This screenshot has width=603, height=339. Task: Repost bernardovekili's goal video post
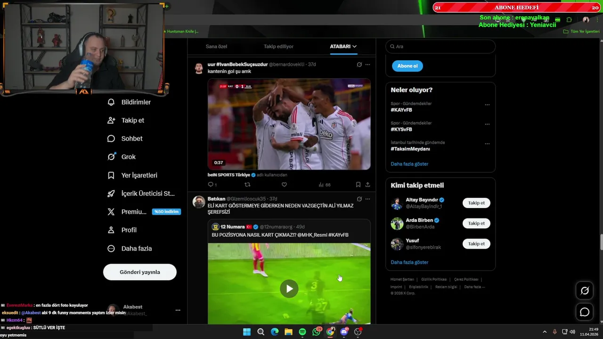[247, 185]
